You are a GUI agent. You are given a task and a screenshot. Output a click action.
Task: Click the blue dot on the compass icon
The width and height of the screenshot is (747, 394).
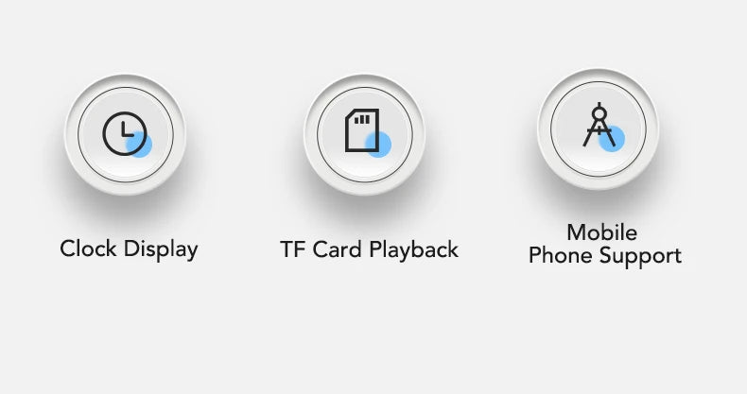(611, 139)
